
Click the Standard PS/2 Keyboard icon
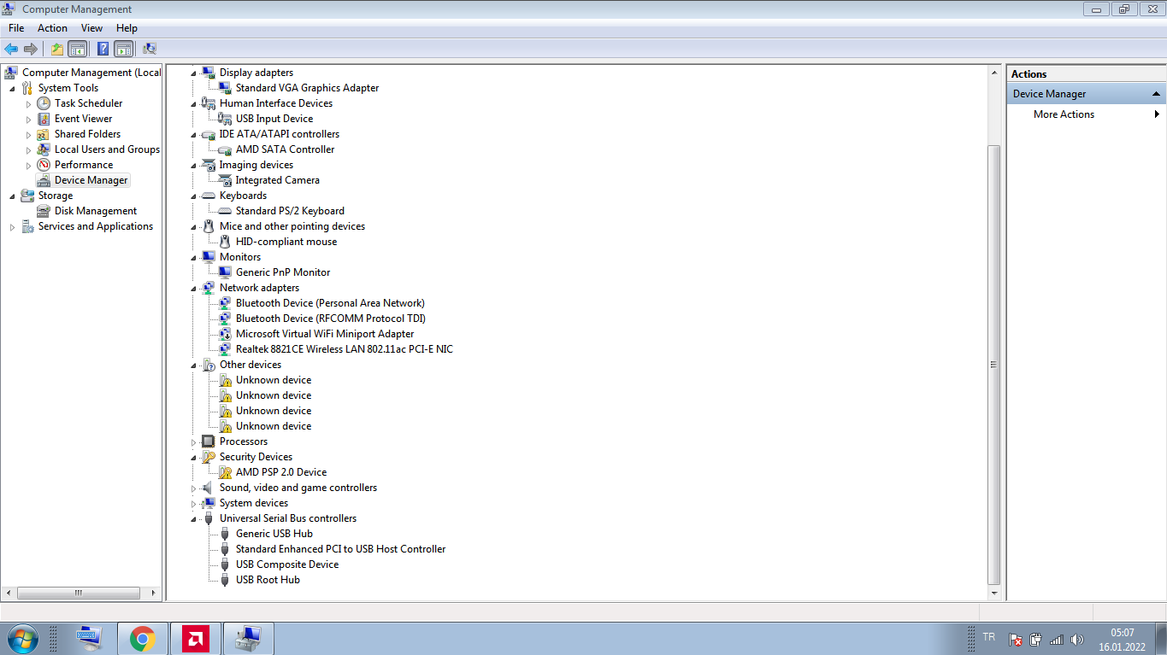coord(225,211)
